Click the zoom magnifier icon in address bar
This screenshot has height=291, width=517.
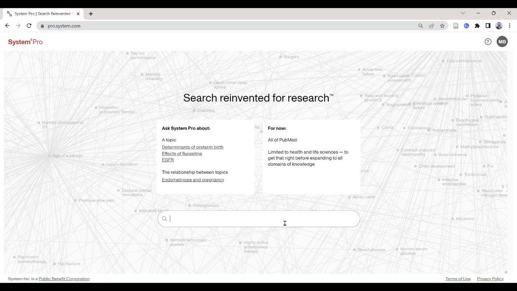coord(420,26)
